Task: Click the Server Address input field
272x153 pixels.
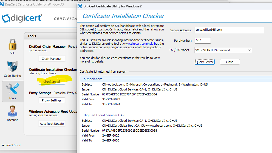Action: [x=229, y=30]
